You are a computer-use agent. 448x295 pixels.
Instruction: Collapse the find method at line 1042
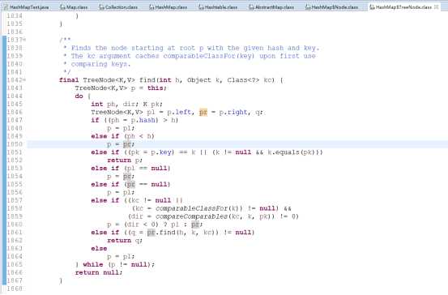[25, 80]
